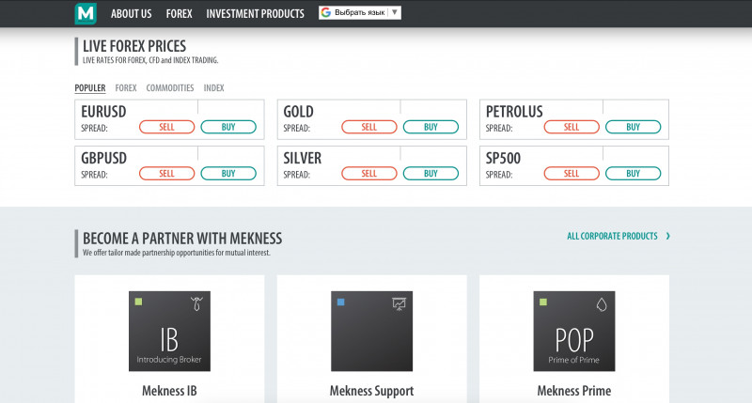The image size is (752, 403).
Task: Switch to the Forex prices tab
Action: click(x=126, y=88)
